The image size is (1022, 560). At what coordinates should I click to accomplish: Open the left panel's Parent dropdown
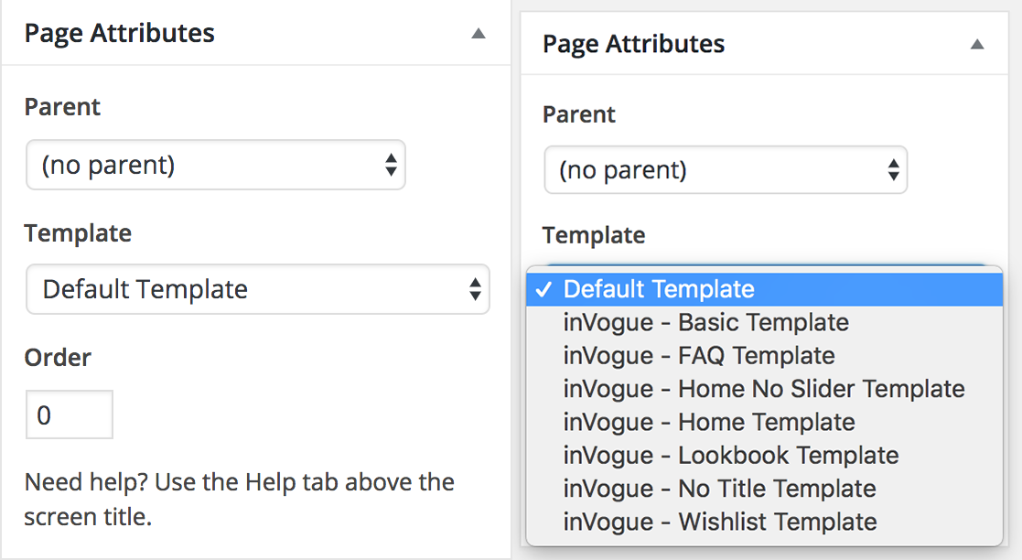(x=216, y=165)
